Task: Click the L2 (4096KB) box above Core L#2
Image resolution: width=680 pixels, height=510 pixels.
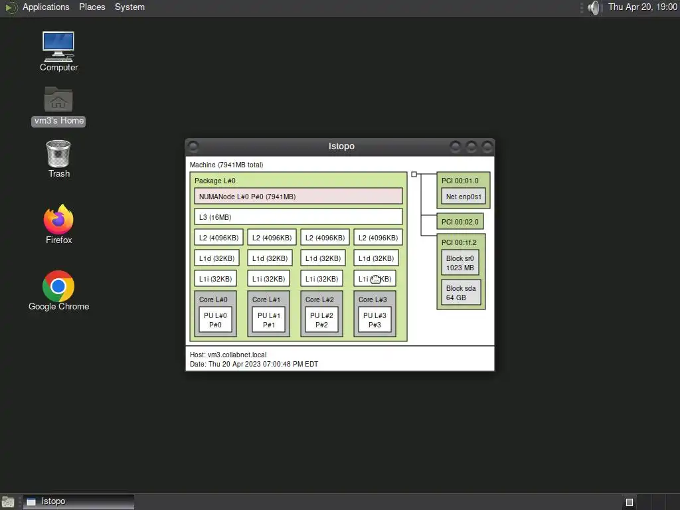Action: (325, 238)
